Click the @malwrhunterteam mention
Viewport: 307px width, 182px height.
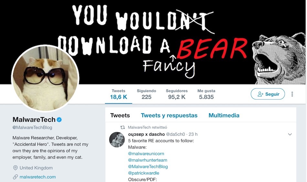pos(148,160)
